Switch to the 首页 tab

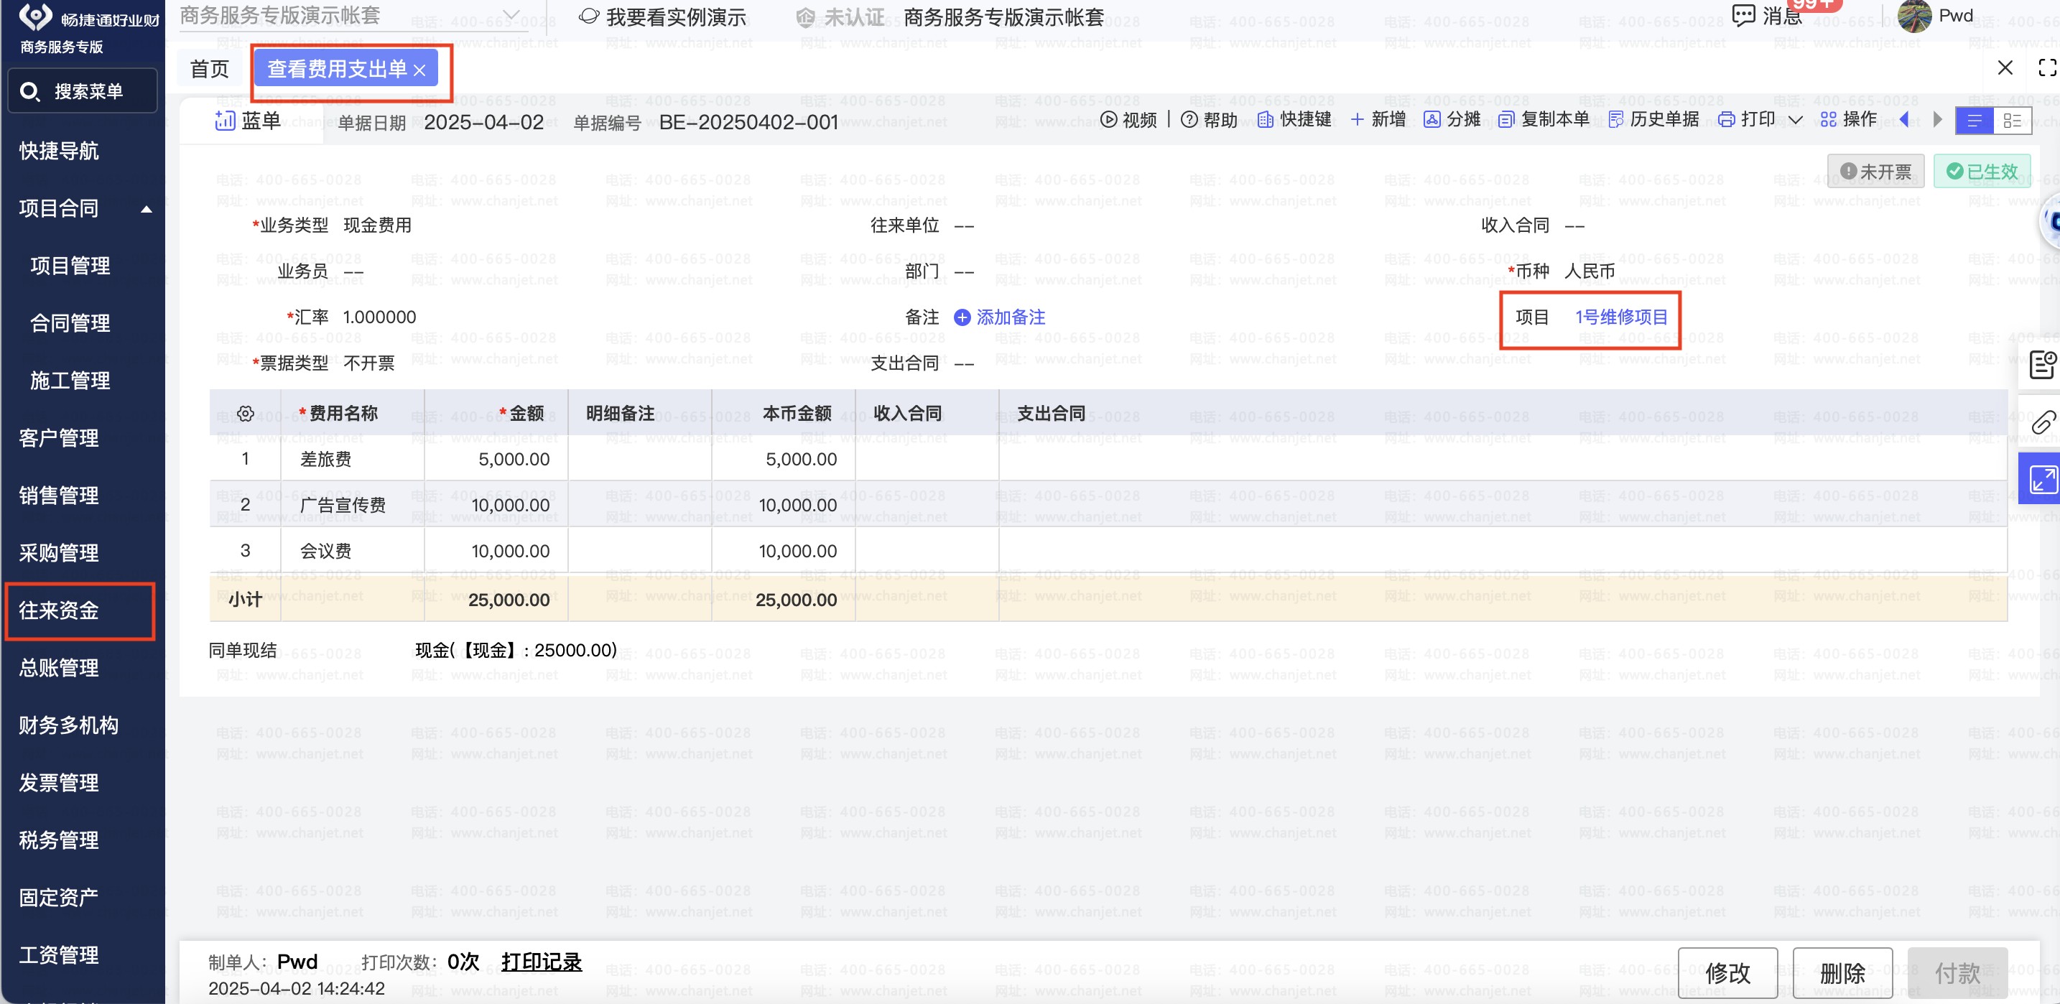210,70
